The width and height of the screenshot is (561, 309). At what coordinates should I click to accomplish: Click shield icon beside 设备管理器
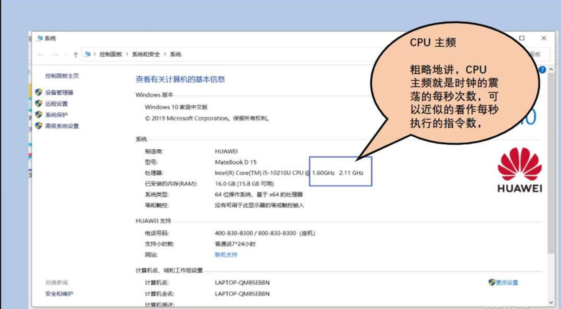click(39, 92)
